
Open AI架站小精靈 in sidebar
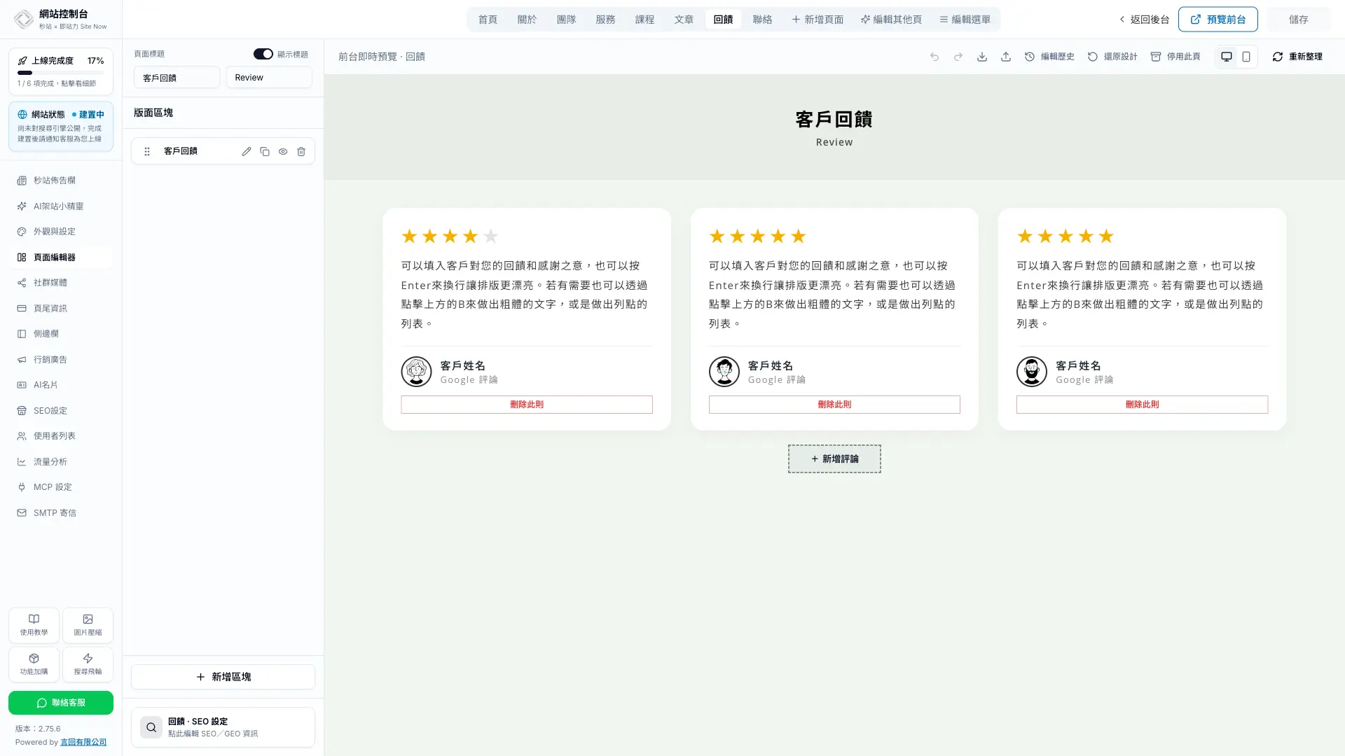click(x=61, y=206)
